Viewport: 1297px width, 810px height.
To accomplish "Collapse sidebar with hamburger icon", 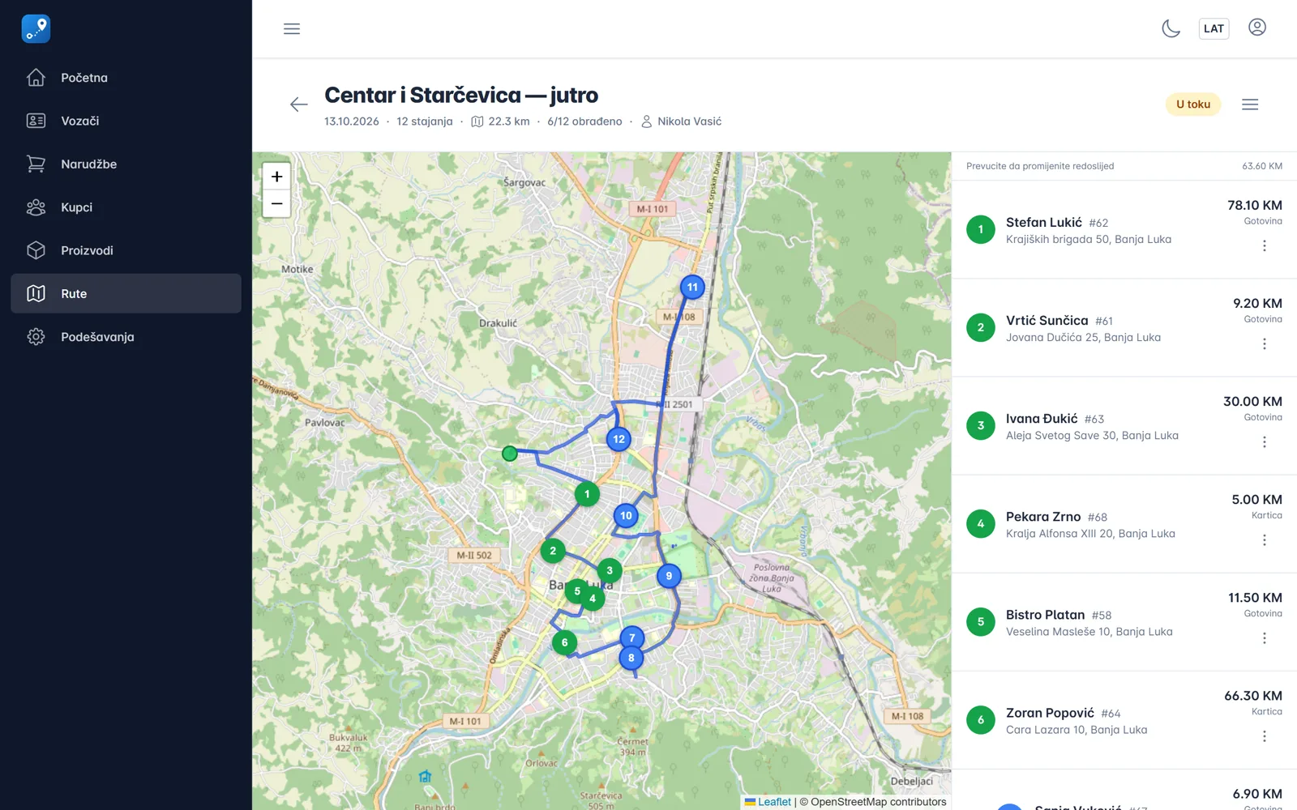I will [x=292, y=29].
